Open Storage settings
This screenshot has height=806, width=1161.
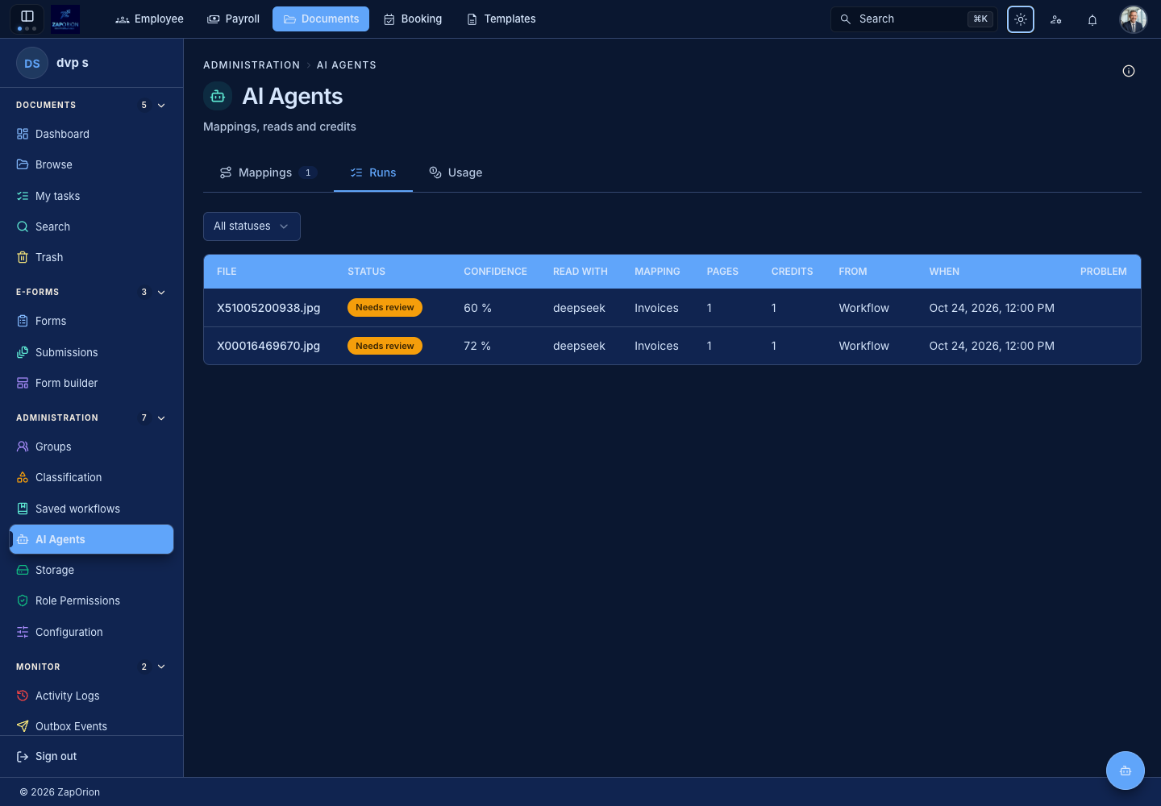pos(92,570)
